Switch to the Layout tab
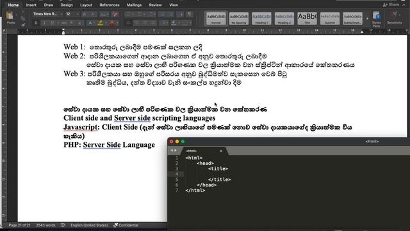 coord(86,5)
